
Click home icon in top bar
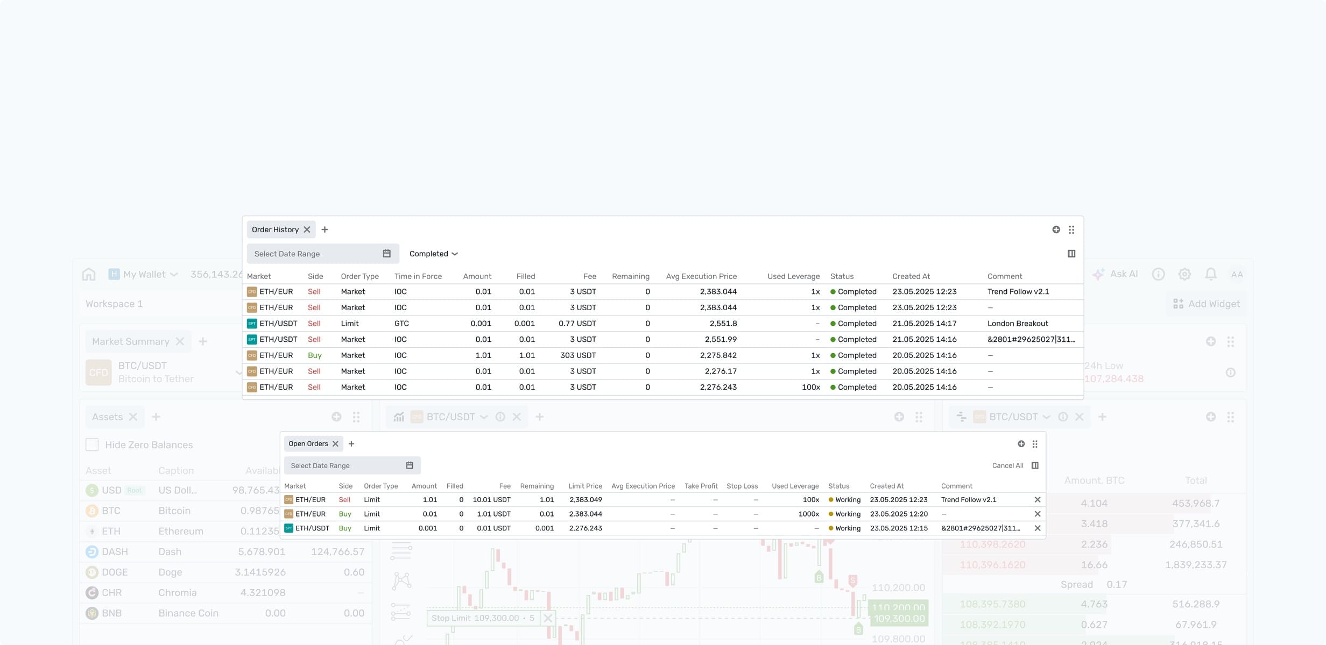89,274
